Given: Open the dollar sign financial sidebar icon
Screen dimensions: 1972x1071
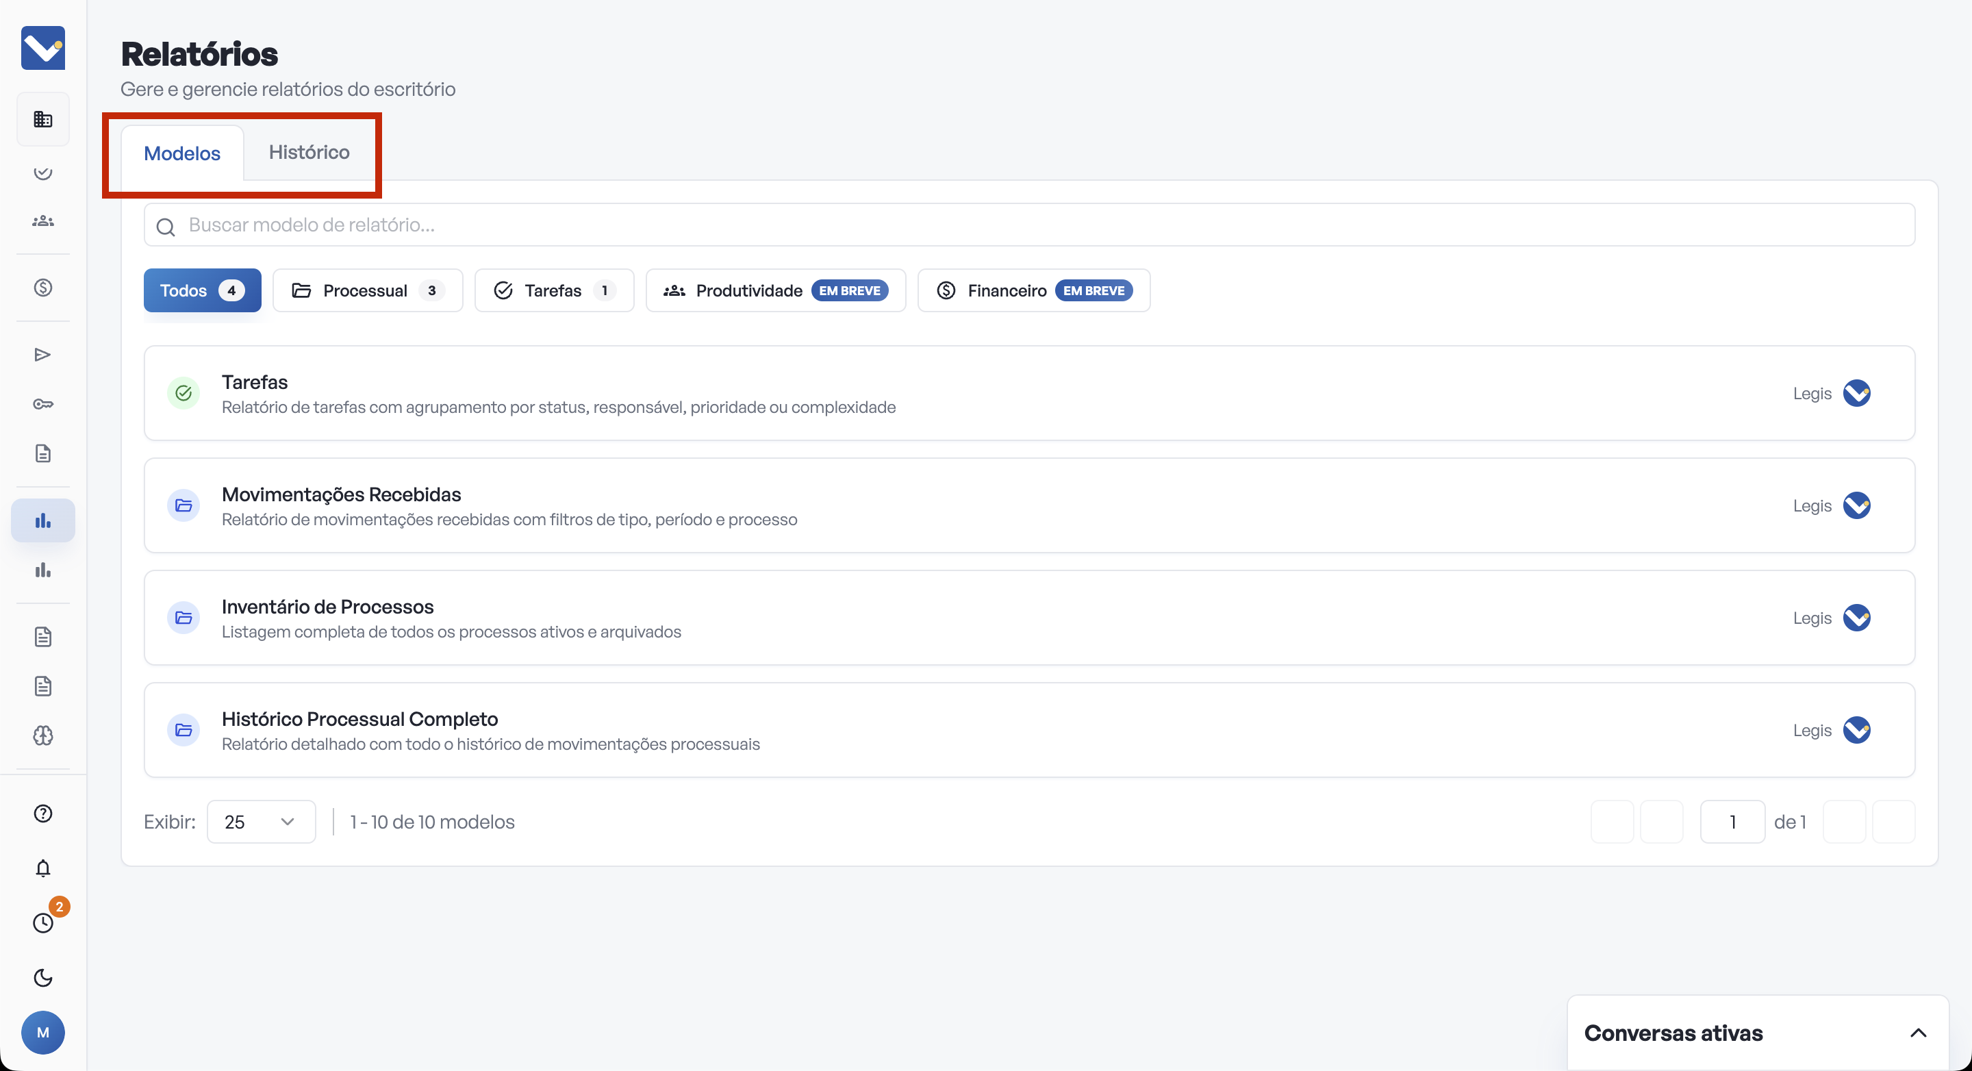Looking at the screenshot, I should pyautogui.click(x=43, y=288).
